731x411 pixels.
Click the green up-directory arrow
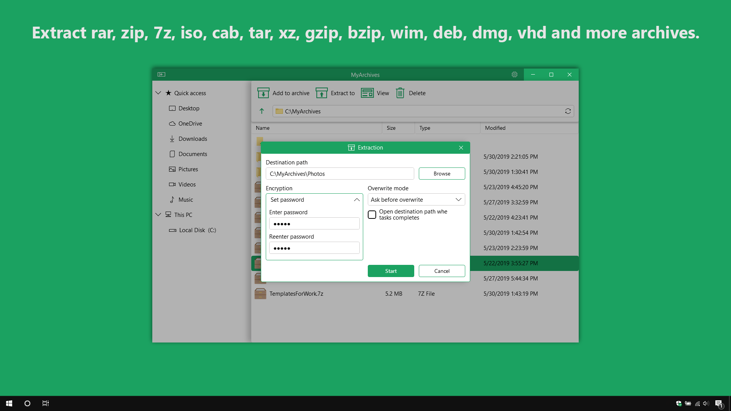(x=262, y=111)
